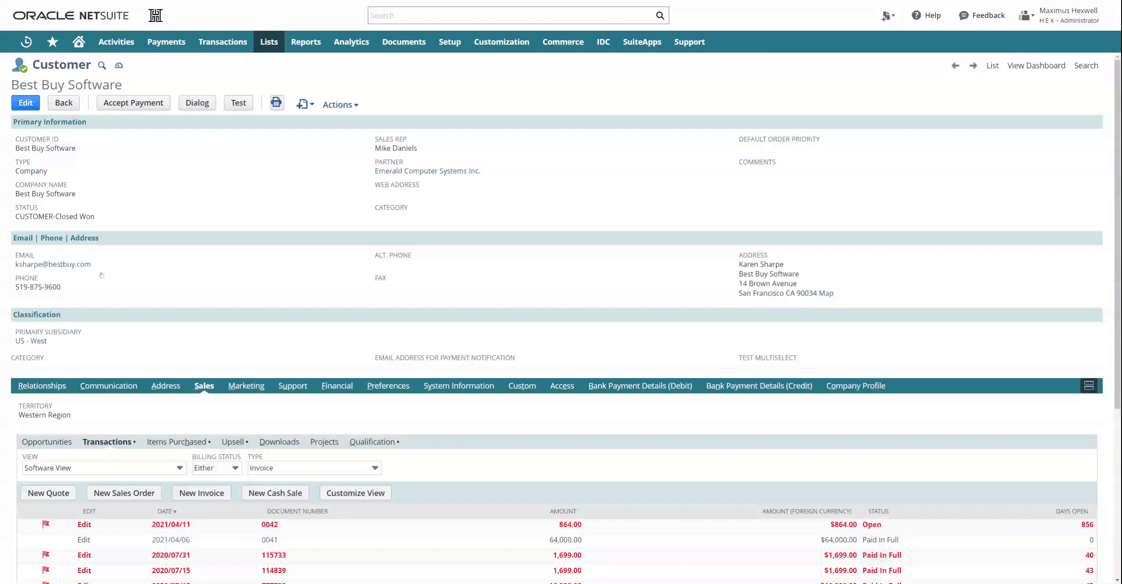Create a New Invoice

pos(202,493)
